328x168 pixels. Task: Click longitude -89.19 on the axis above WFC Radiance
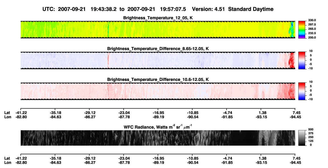pos(158,117)
